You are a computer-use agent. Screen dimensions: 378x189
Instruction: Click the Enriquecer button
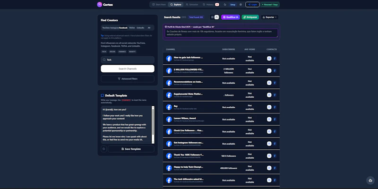(x=250, y=17)
